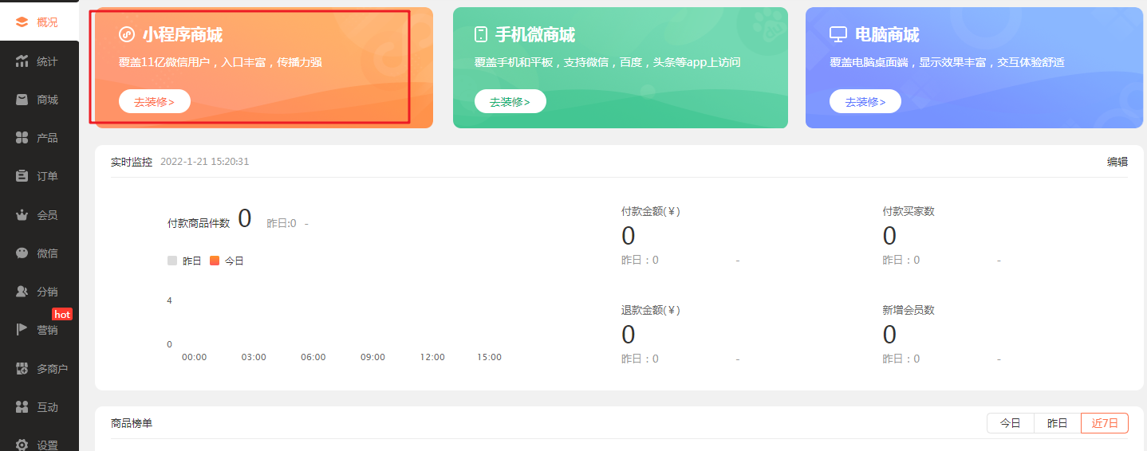This screenshot has width=1147, height=451.
Task: Click the 退款金额(¥) label
Action: [651, 310]
